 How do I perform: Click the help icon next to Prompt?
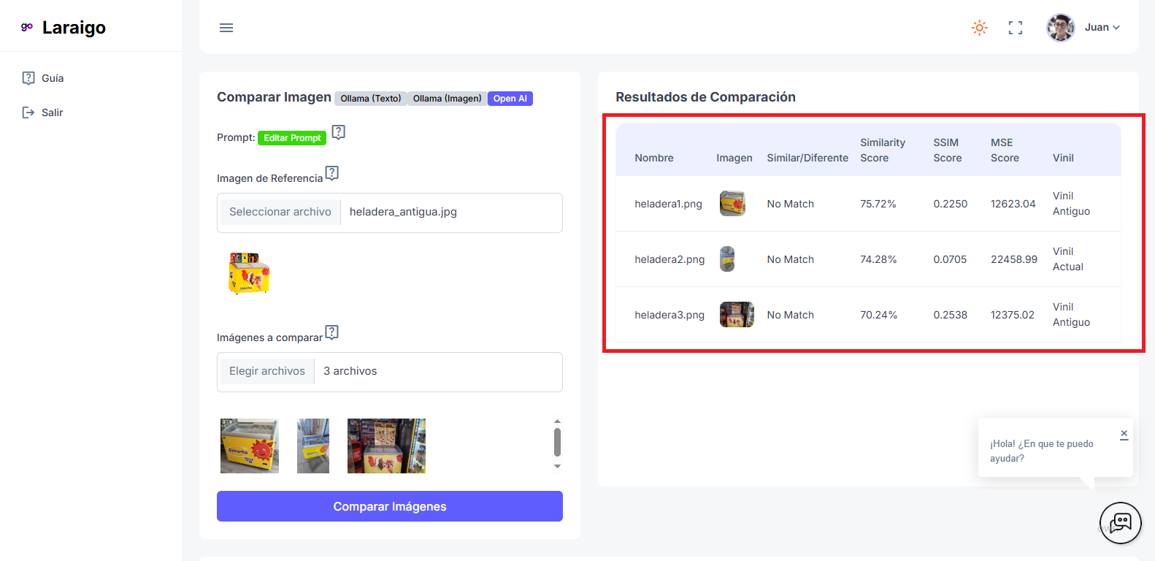click(339, 132)
